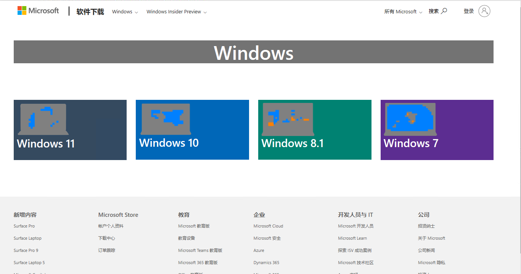Click the laptop icon in Windows 7 tile
521x274 pixels.
410,119
